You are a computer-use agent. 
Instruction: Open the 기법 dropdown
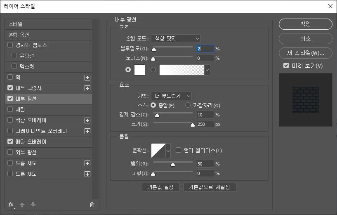[x=171, y=96]
